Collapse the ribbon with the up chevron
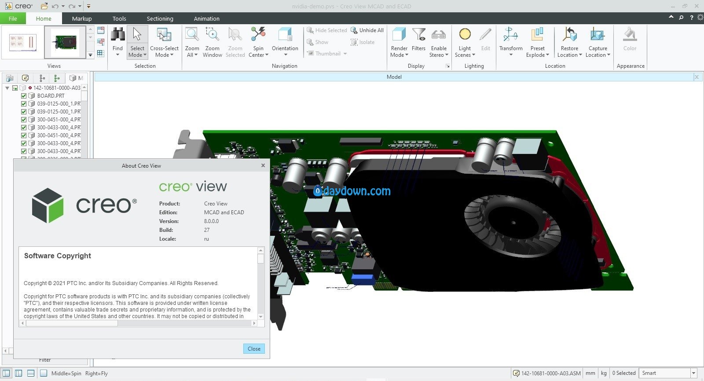 pyautogui.click(x=671, y=17)
